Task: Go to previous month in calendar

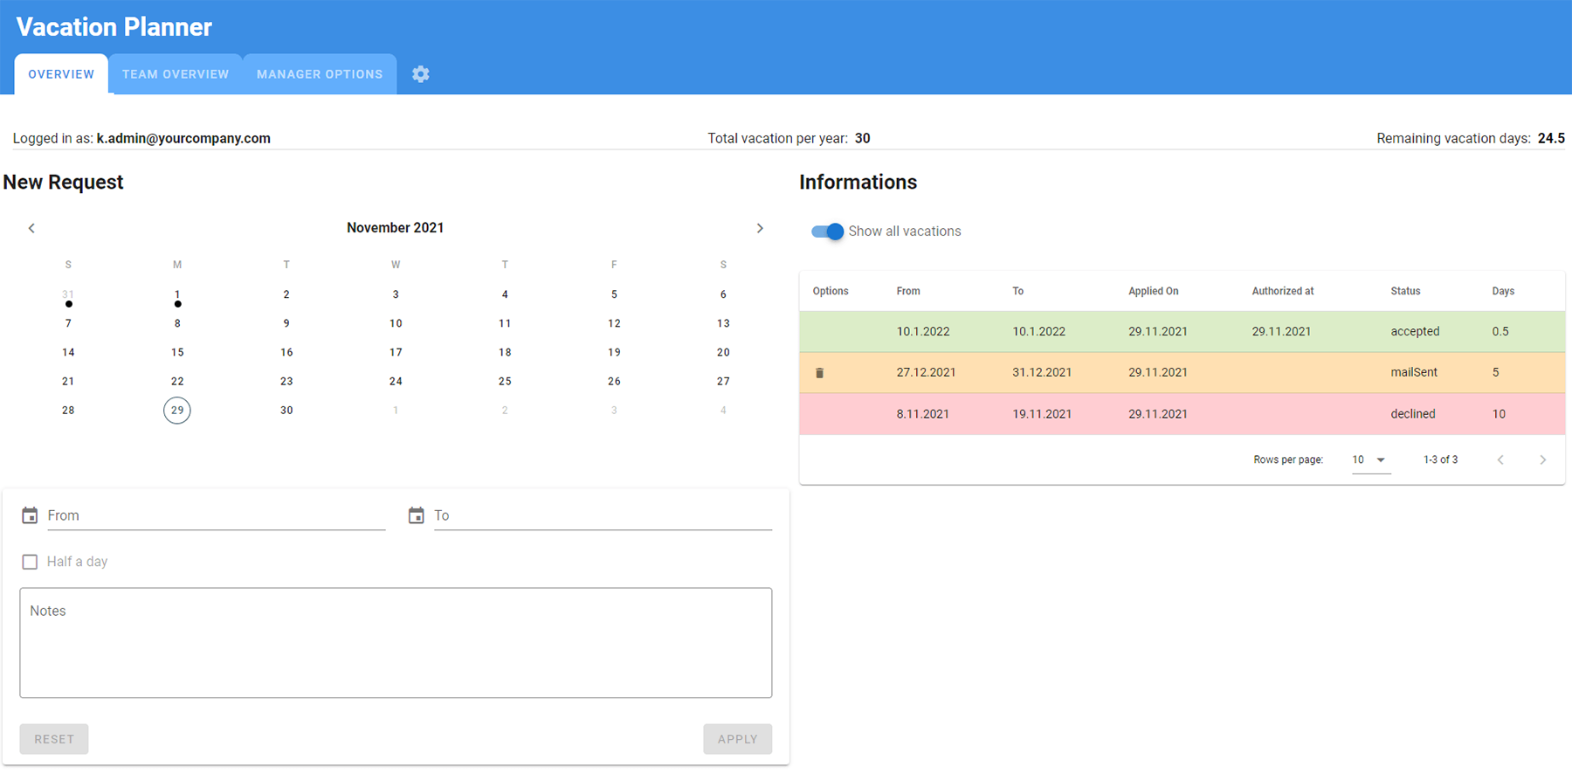Action: 31,228
